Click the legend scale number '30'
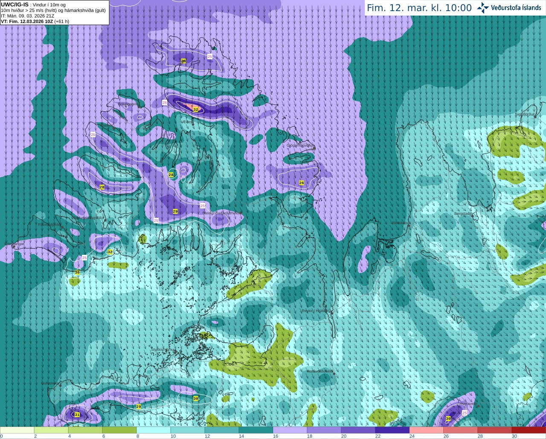The height and width of the screenshot is (439, 546). coord(514,436)
